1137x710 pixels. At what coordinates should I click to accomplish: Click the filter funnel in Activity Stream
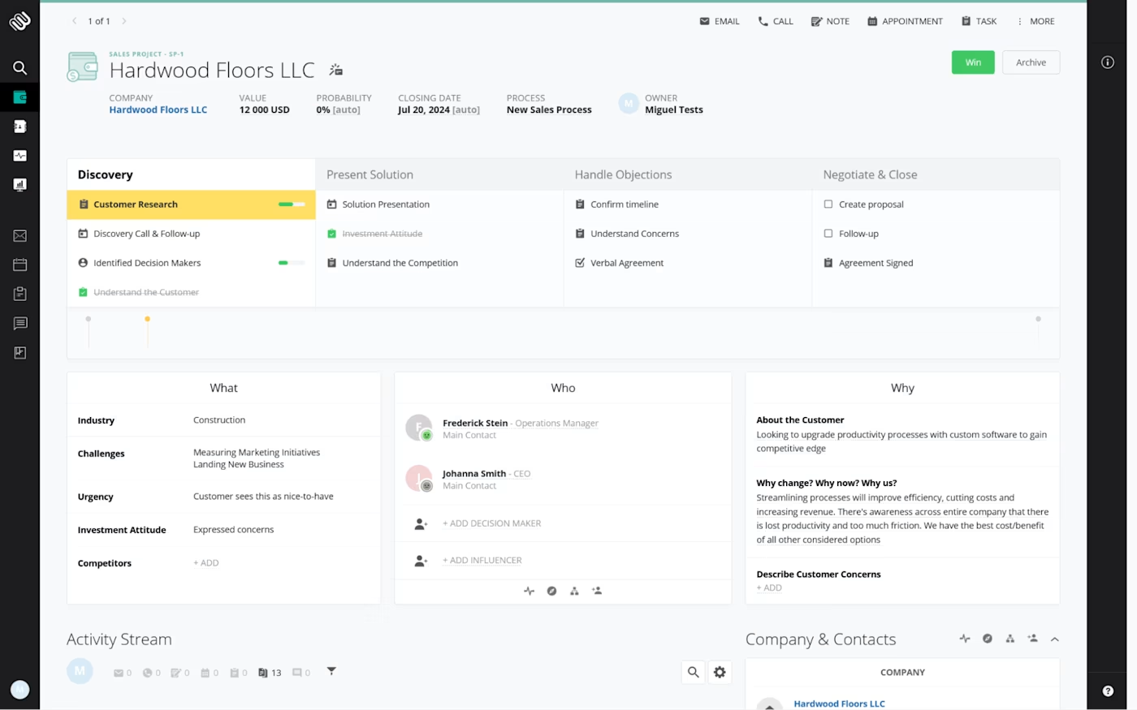pos(331,671)
